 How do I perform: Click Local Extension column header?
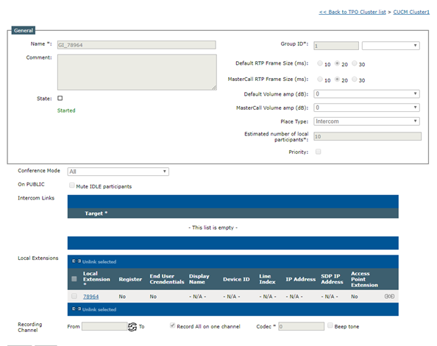coord(96,279)
